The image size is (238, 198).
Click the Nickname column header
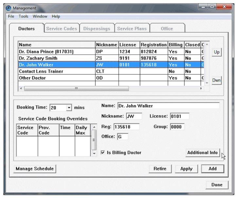(x=107, y=45)
